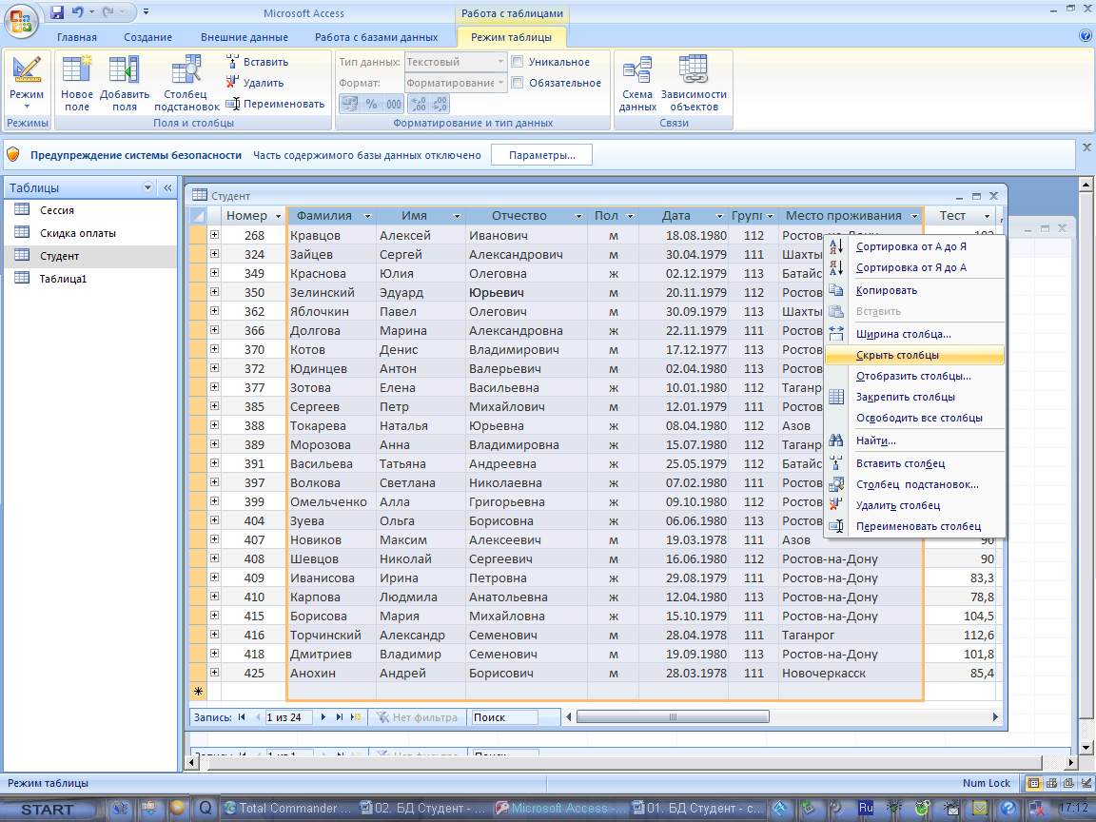Create new blank record in navigator
The width and height of the screenshot is (1096, 822).
click(356, 717)
